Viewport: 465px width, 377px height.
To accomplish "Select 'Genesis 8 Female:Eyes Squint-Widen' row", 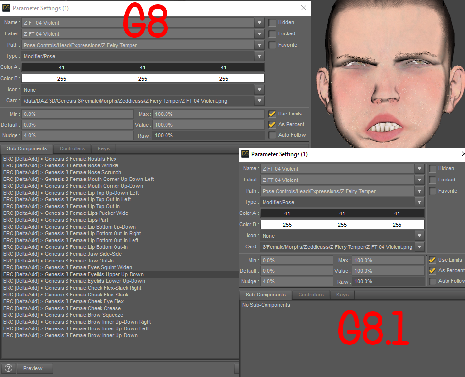I will (120, 268).
